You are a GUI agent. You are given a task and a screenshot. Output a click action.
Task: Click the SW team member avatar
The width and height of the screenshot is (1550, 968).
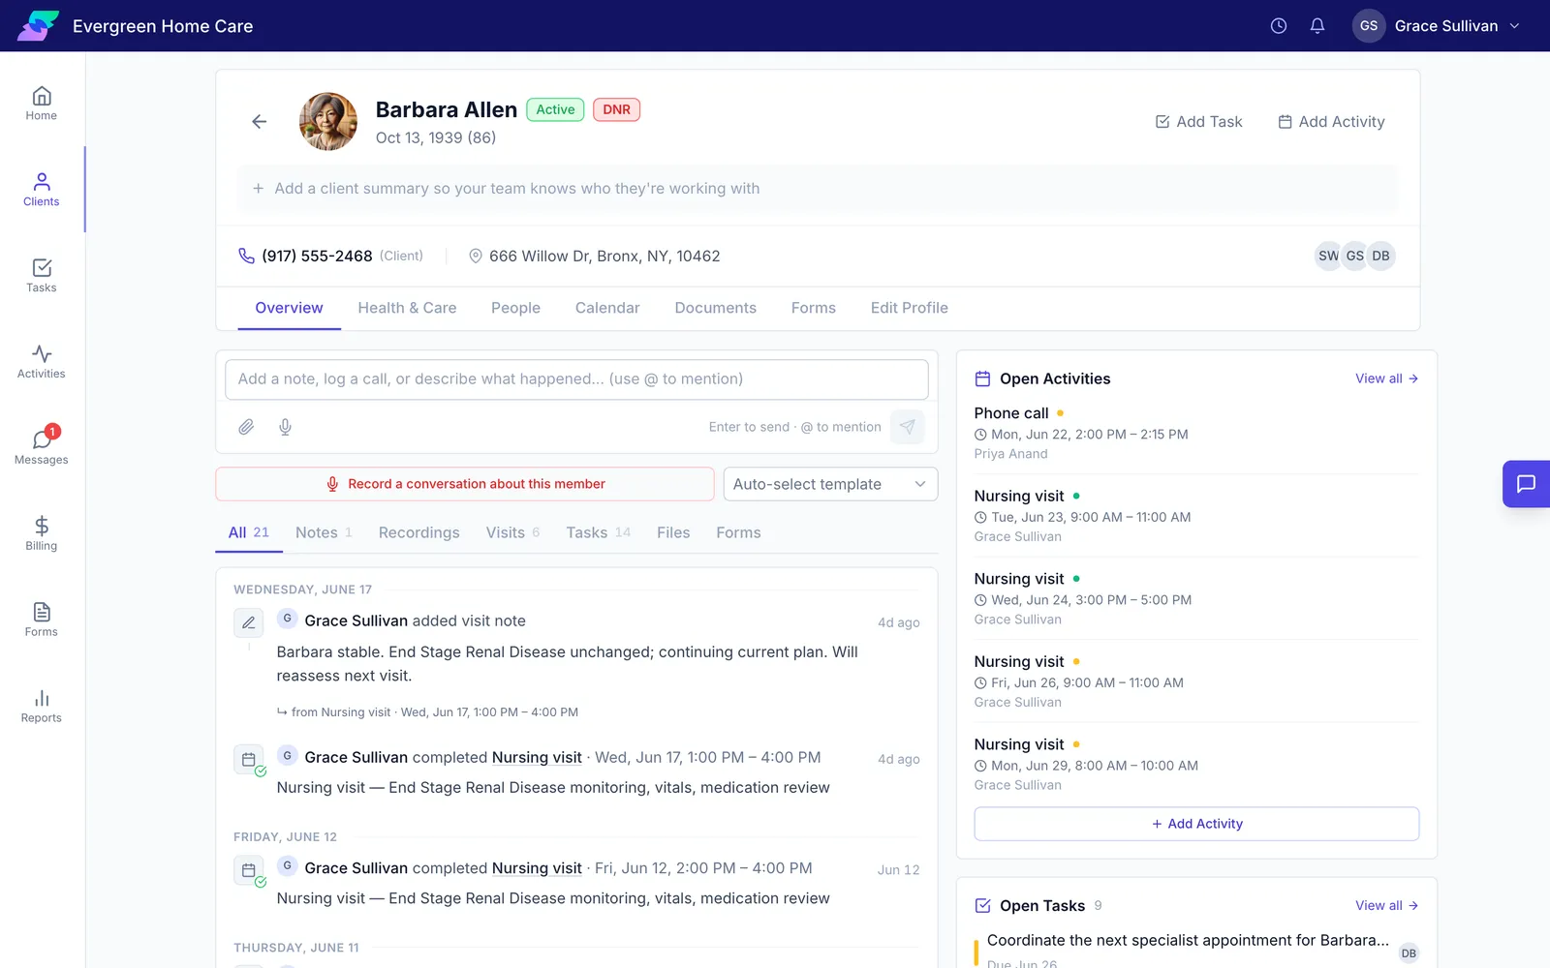pos(1328,256)
